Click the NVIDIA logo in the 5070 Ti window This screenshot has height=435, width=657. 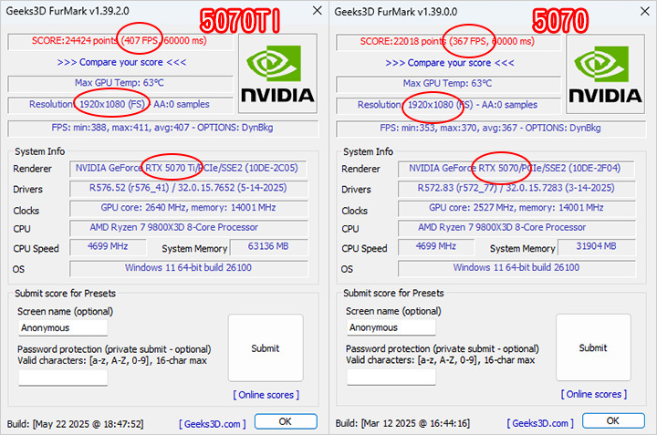coord(277,74)
